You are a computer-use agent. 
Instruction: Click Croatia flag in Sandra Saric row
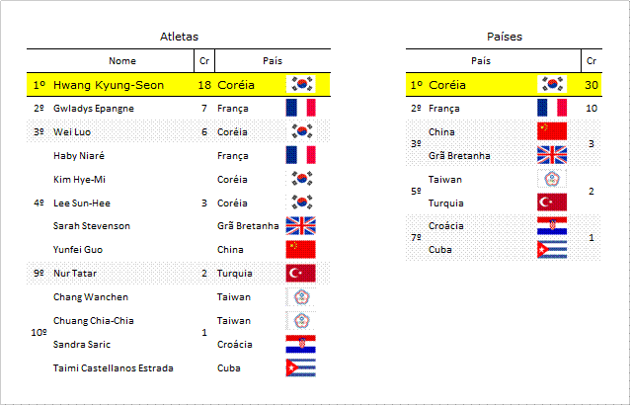[300, 344]
